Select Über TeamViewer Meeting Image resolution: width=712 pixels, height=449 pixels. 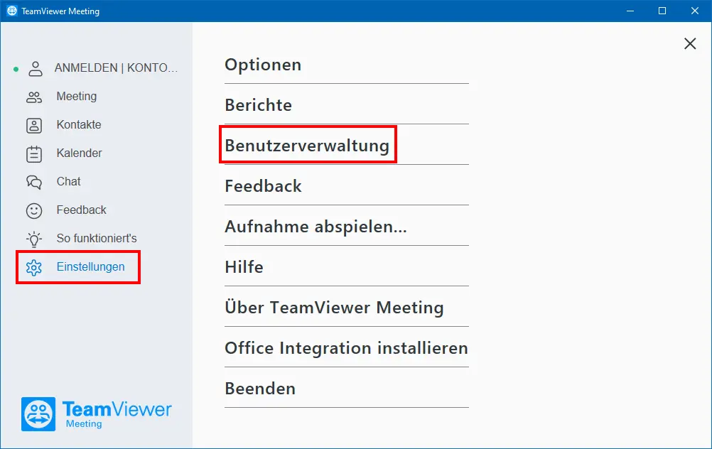click(x=347, y=308)
